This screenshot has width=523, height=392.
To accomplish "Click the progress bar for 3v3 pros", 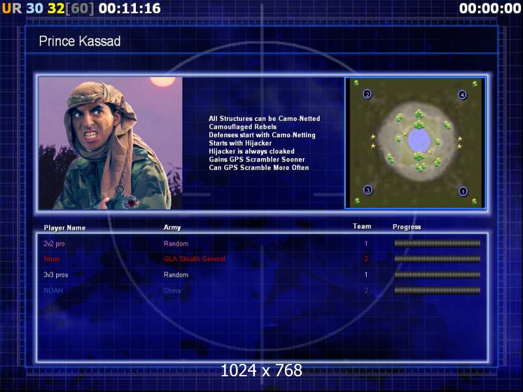I will coord(437,274).
